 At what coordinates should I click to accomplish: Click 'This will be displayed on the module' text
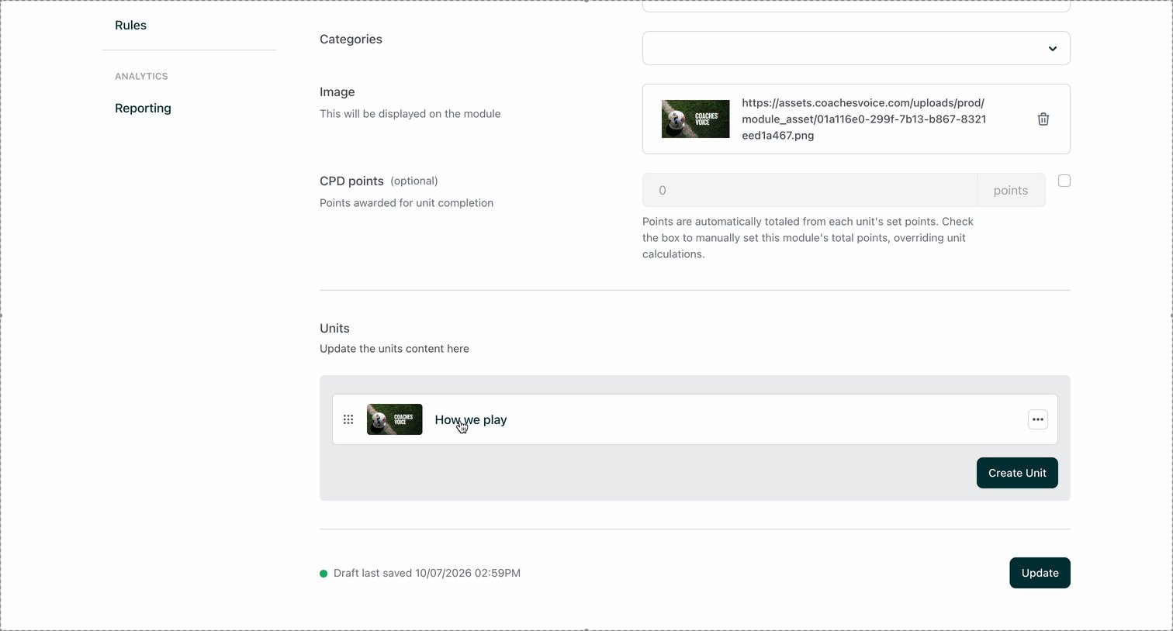tap(410, 113)
